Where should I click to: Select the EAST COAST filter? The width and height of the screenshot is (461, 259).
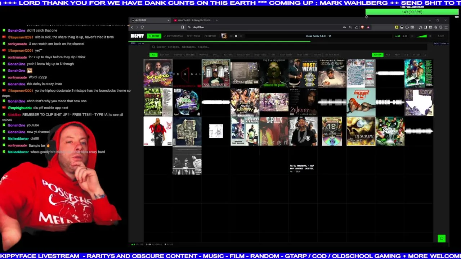[286, 55]
